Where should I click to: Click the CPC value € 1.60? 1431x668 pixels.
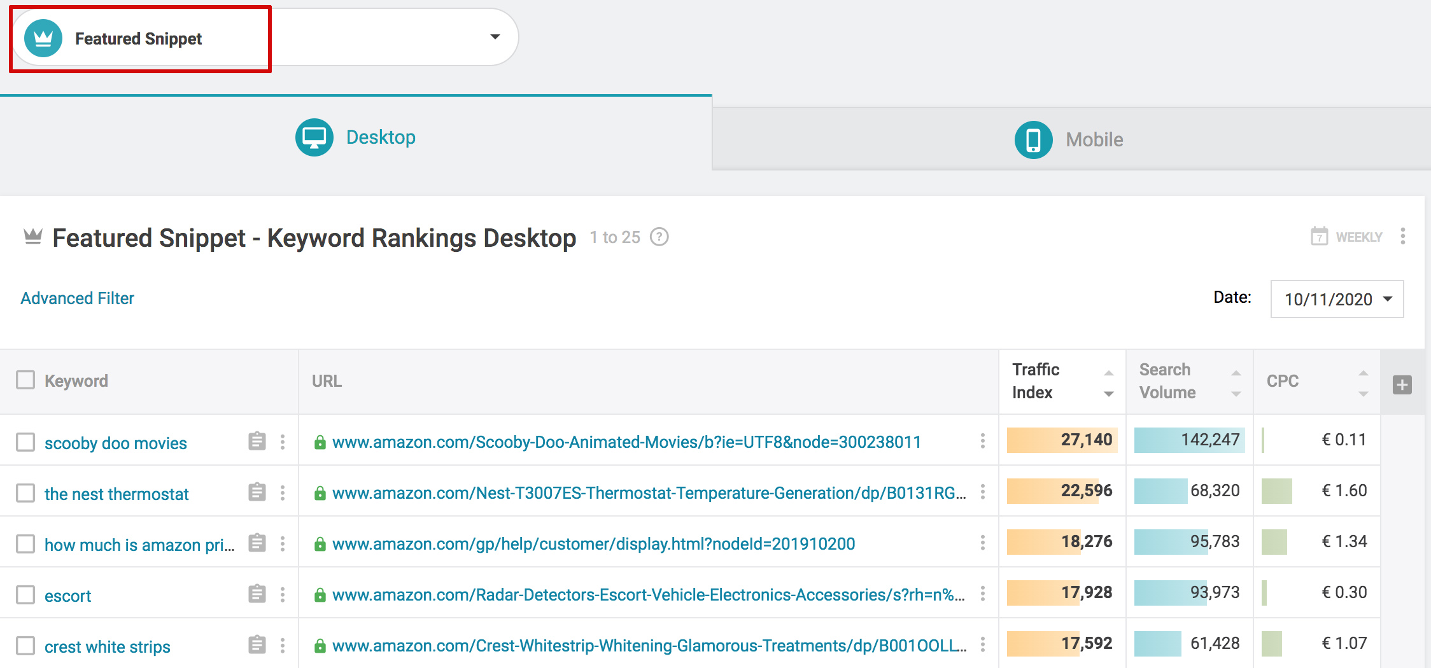(1344, 491)
